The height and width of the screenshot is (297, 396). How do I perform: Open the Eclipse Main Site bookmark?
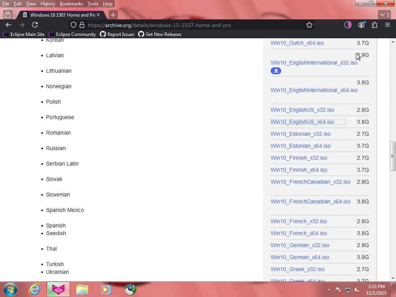point(24,34)
